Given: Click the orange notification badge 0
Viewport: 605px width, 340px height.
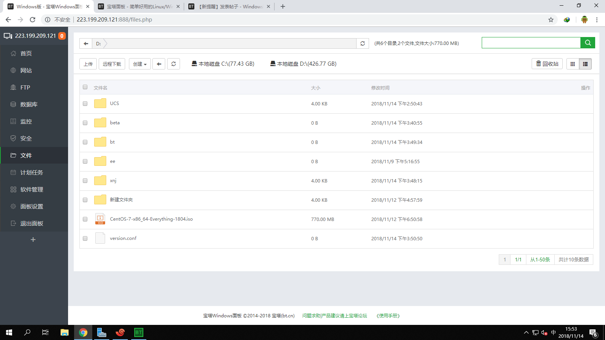Looking at the screenshot, I should (x=62, y=36).
